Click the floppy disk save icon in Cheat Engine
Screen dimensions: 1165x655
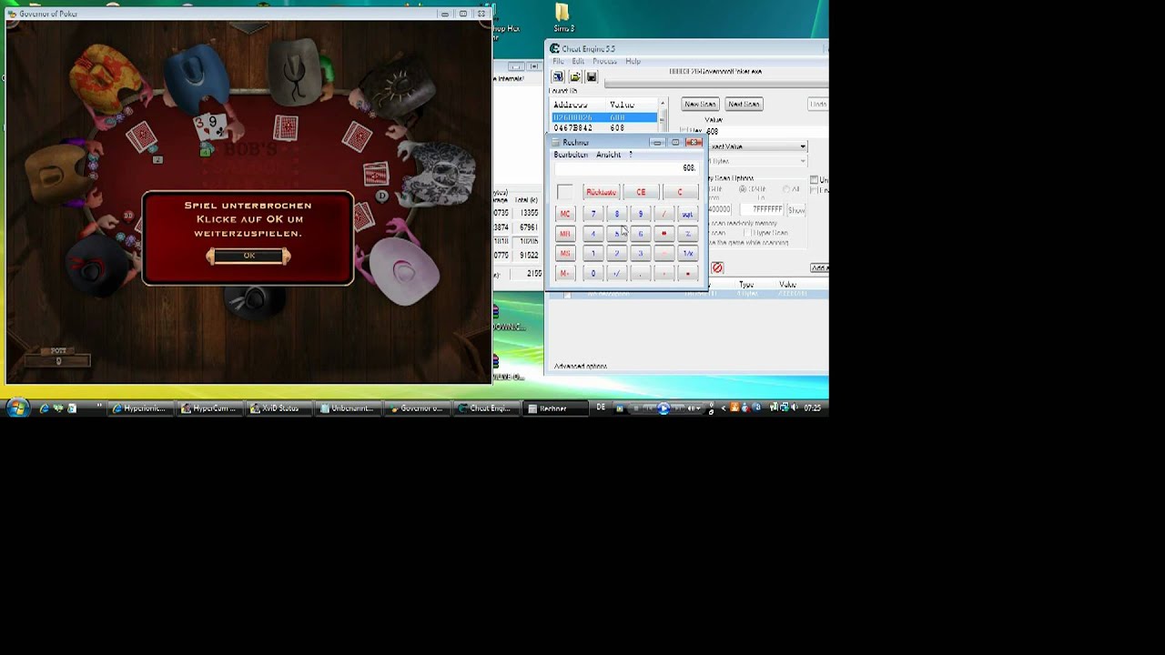click(x=591, y=77)
